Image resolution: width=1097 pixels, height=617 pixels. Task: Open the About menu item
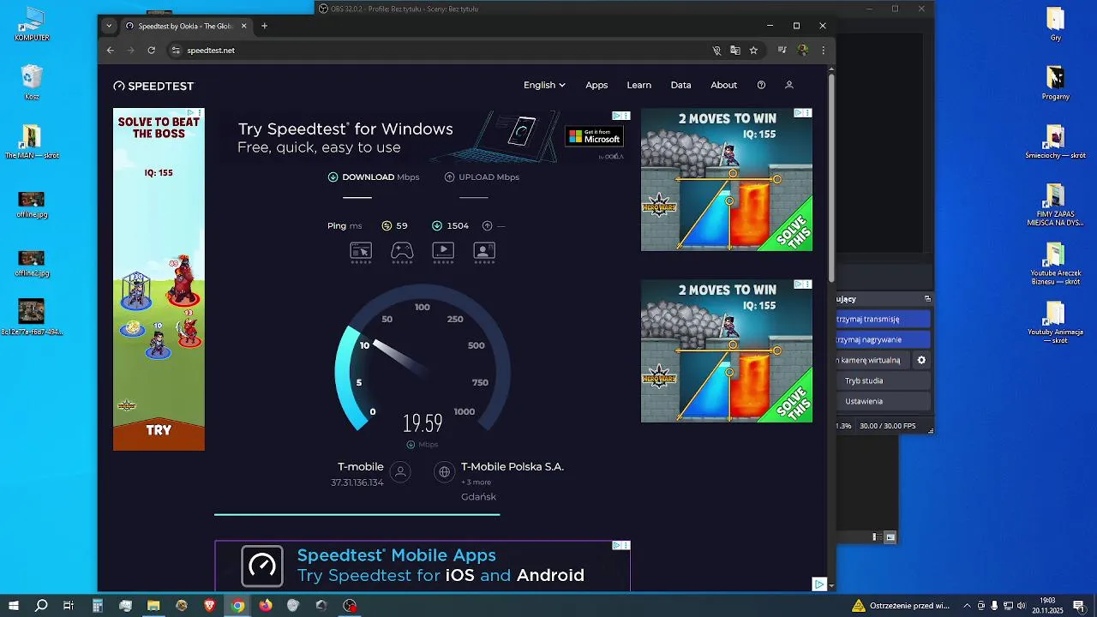coord(723,85)
